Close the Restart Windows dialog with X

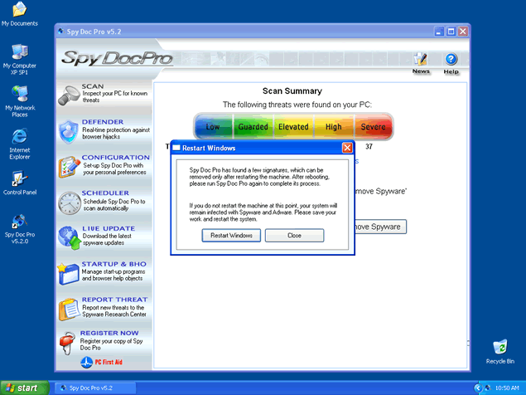click(x=347, y=148)
